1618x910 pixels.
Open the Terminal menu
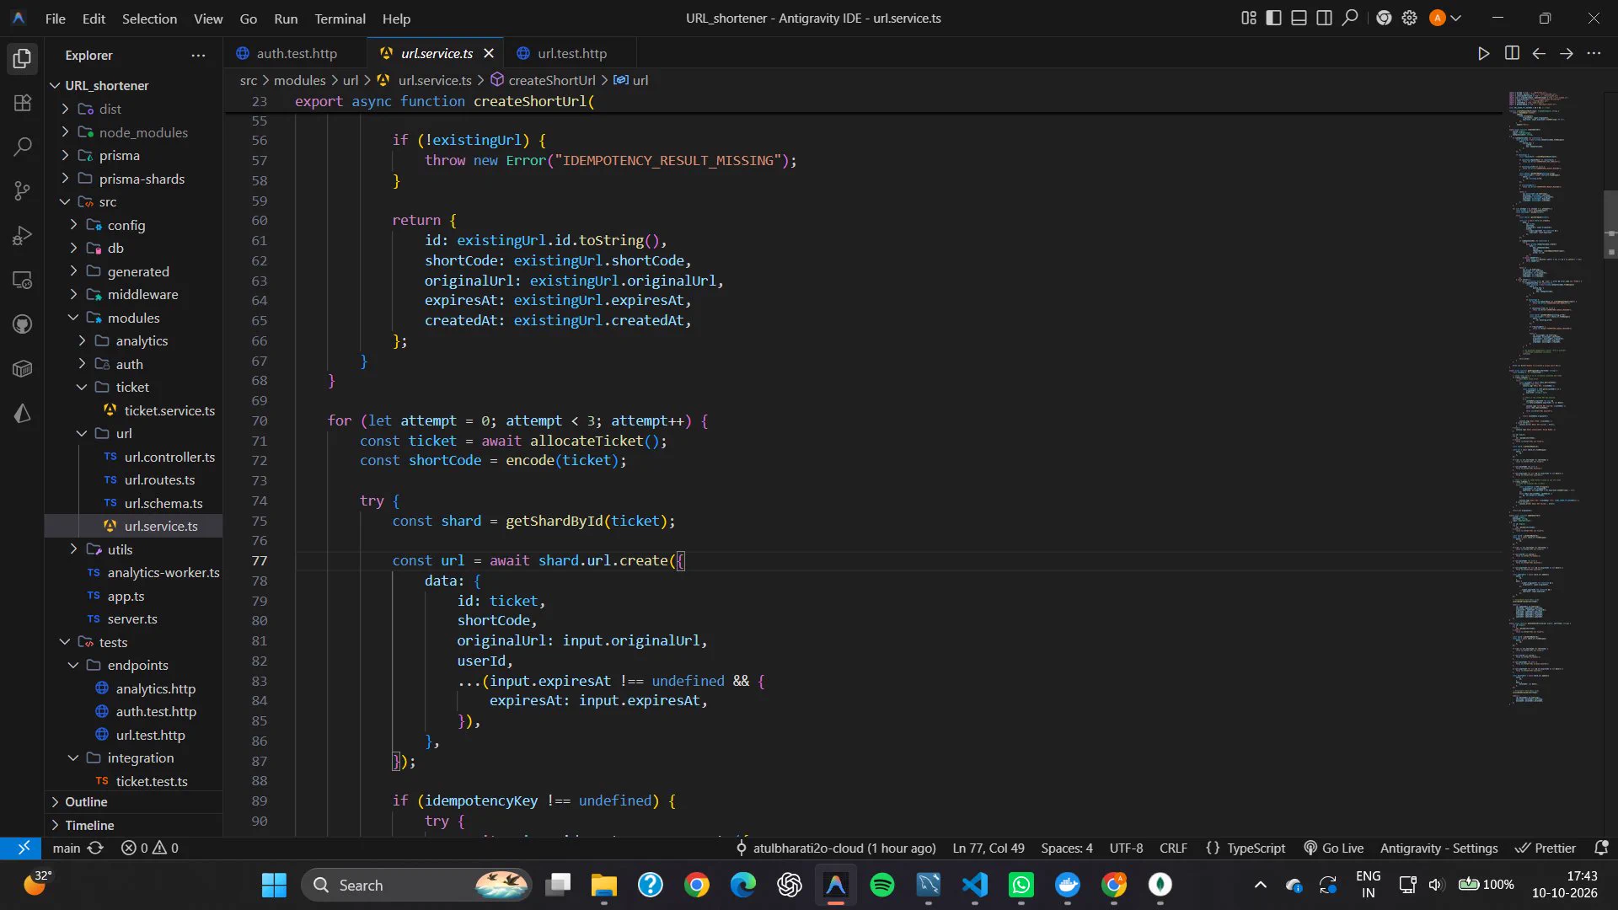pos(340,19)
